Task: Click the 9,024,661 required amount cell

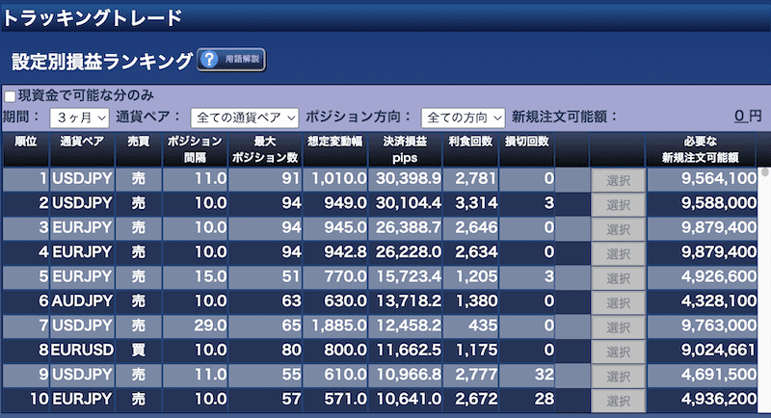Action: pos(702,351)
